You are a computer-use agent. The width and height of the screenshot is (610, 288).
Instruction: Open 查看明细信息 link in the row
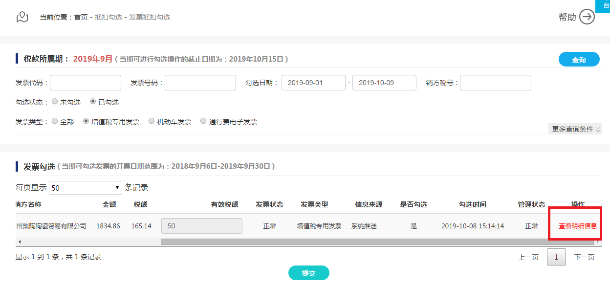tap(578, 226)
